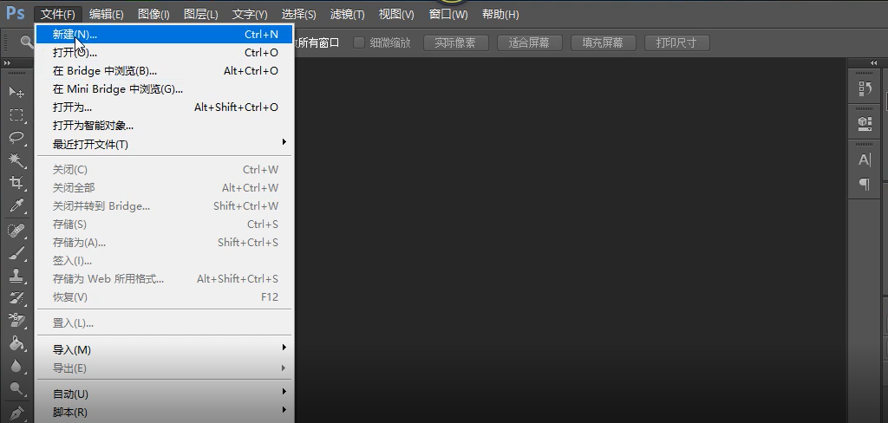Select the Blur tool
This screenshot has width=888, height=423.
(x=16, y=366)
